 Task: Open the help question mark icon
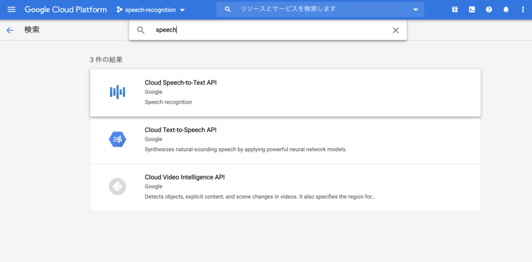(x=489, y=9)
